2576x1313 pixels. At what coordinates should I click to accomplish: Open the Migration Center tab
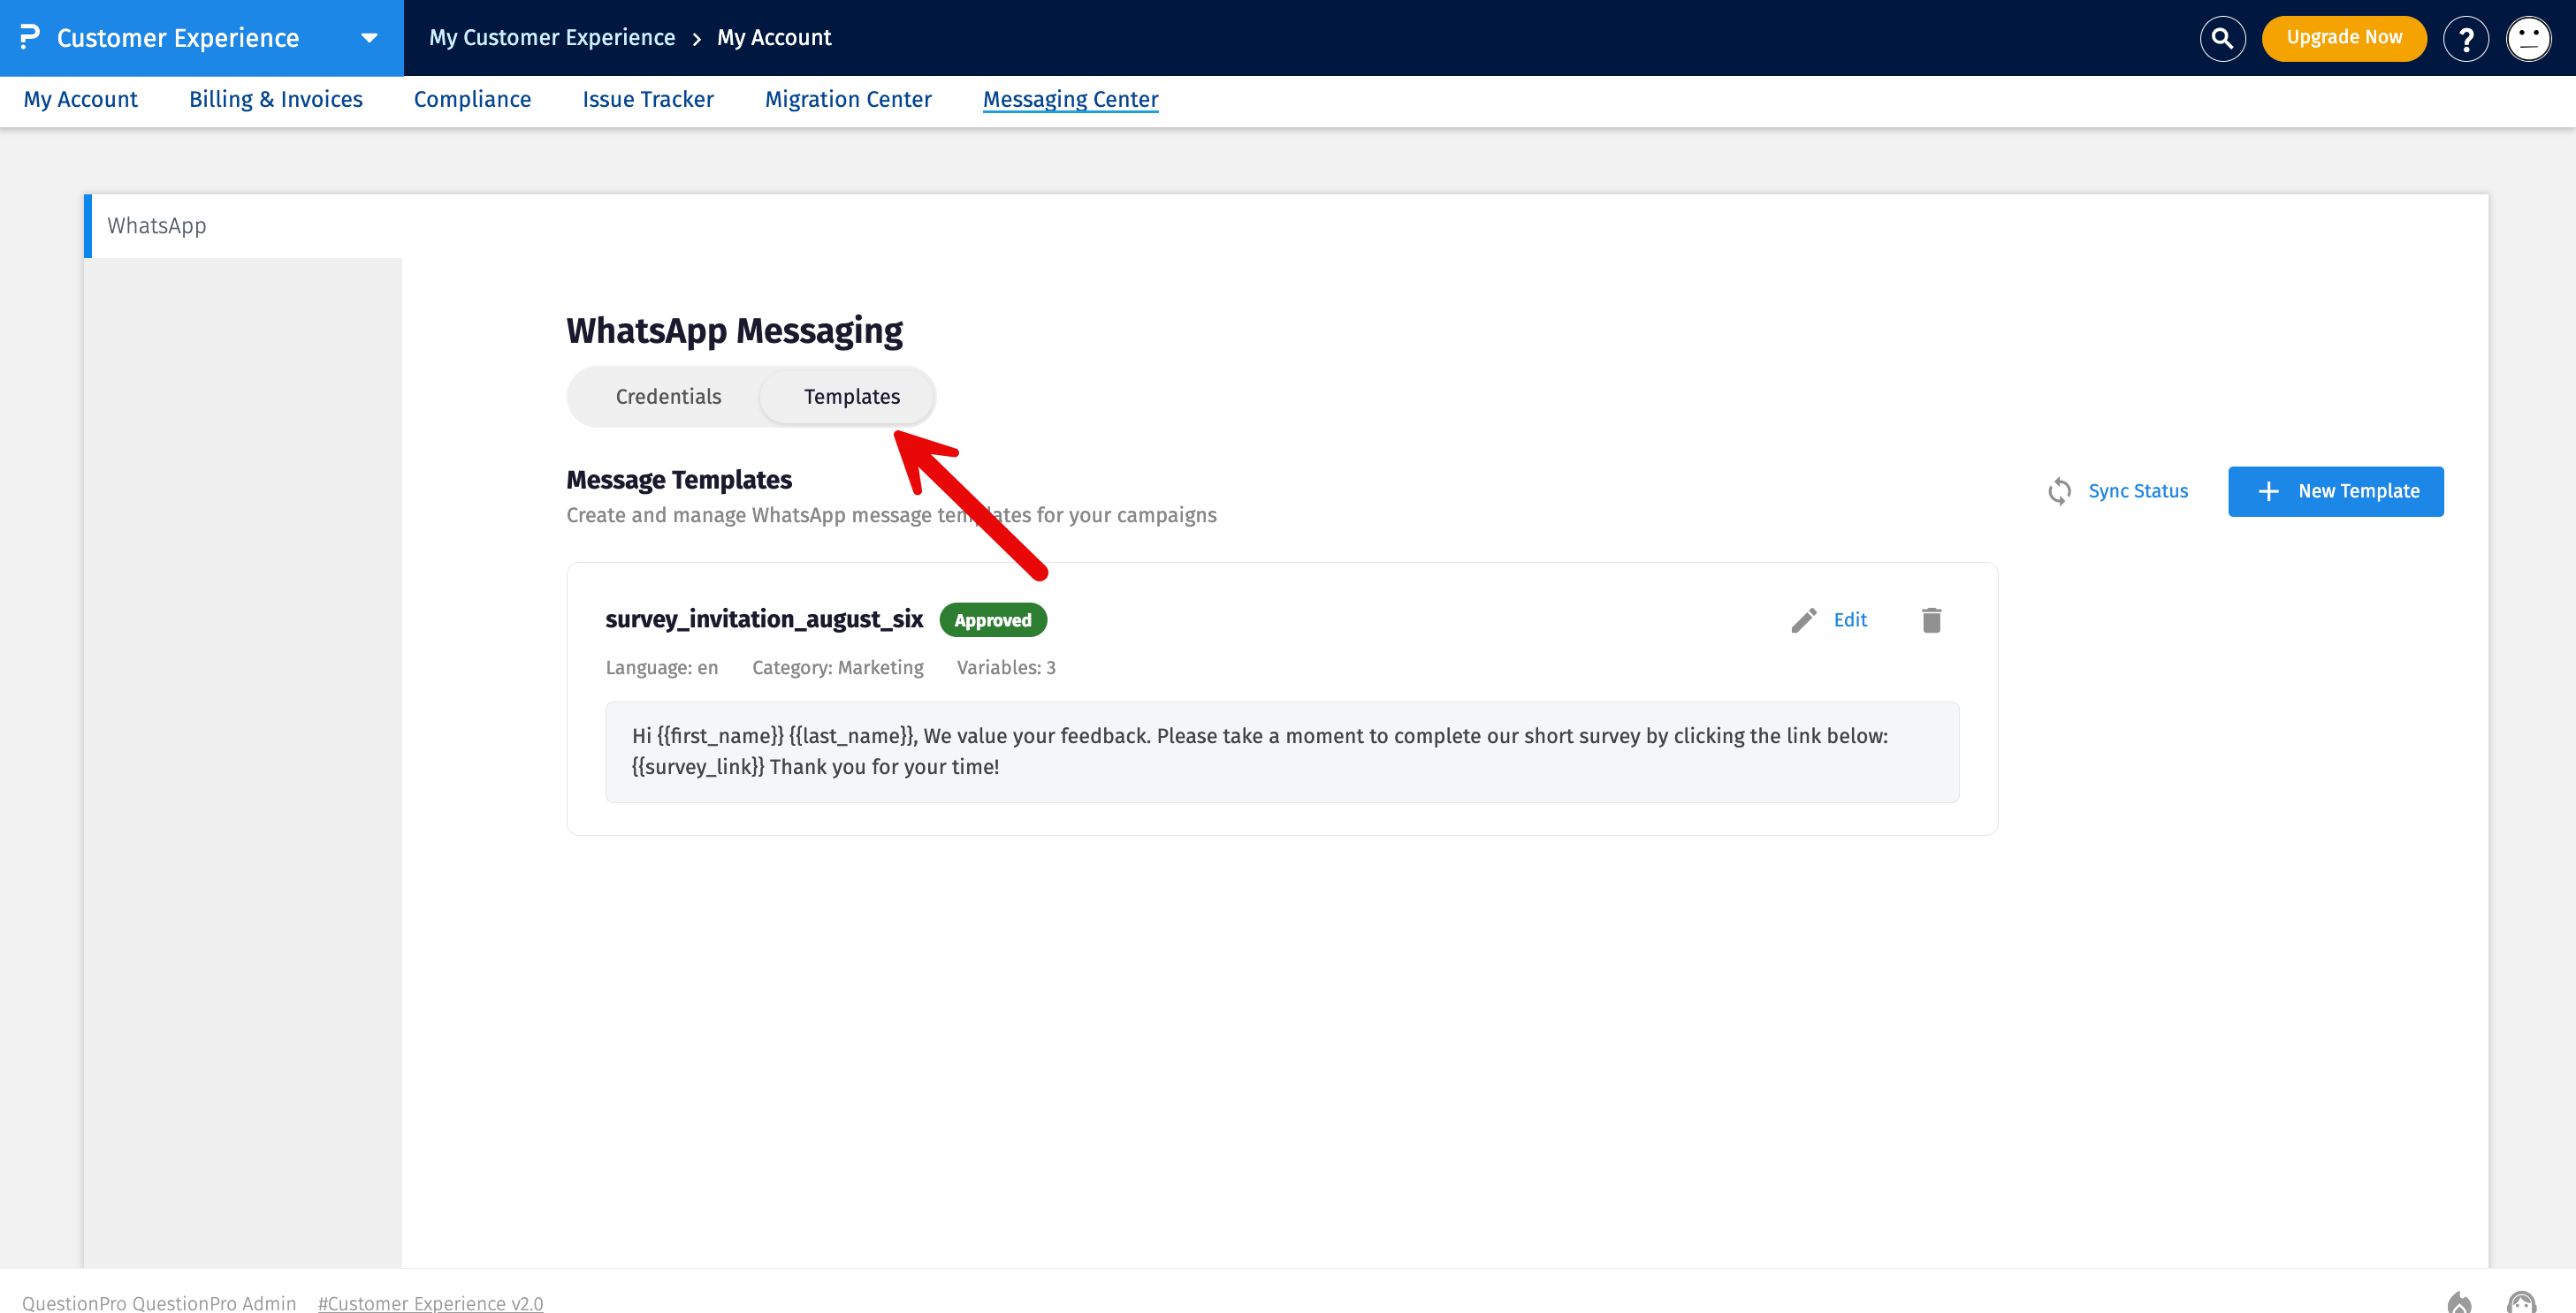(848, 99)
